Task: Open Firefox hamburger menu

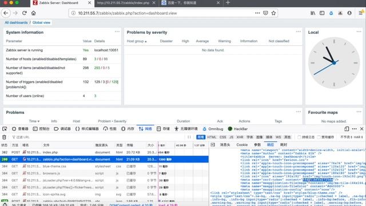Action: pos(361,13)
